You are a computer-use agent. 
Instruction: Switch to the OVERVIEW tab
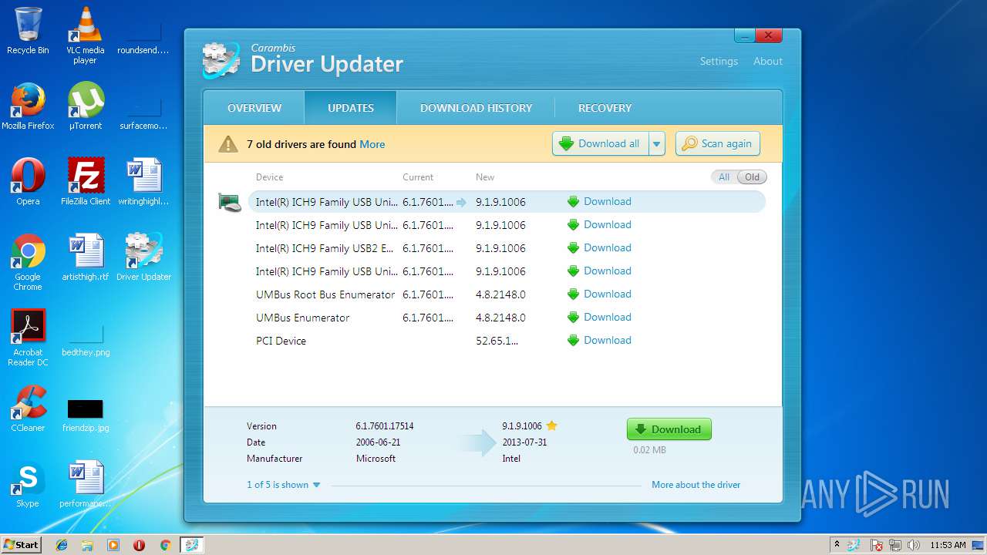coord(254,108)
